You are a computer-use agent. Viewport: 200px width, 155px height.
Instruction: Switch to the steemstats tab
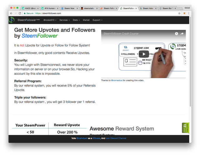point(89,8)
